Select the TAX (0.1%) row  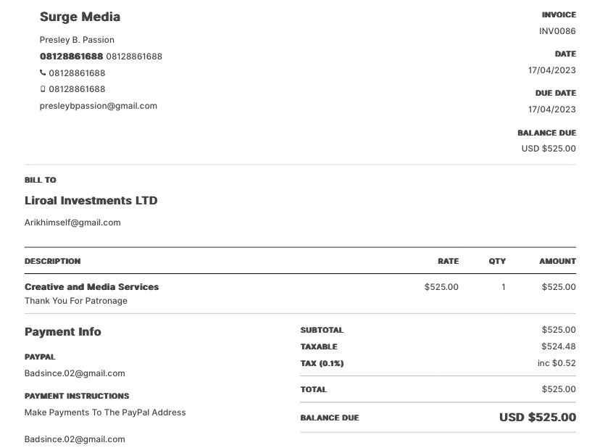tap(322, 363)
